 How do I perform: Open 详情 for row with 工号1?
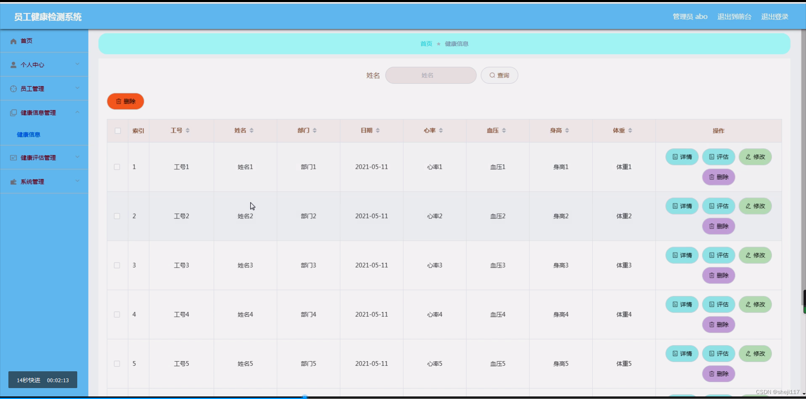pos(682,157)
